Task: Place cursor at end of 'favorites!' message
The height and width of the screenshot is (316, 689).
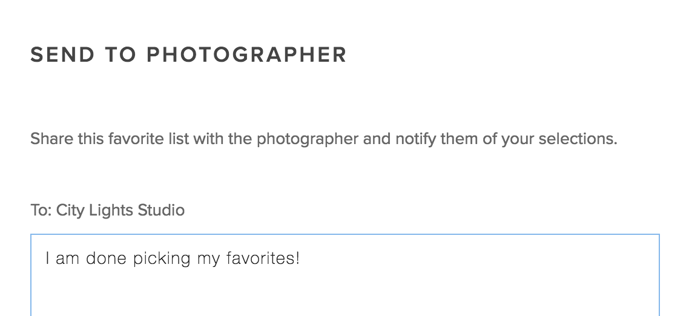Action: (x=301, y=260)
